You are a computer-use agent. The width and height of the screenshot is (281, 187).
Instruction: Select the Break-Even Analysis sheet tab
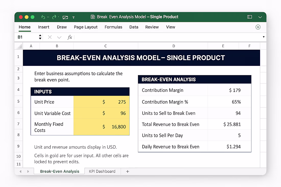(60, 171)
